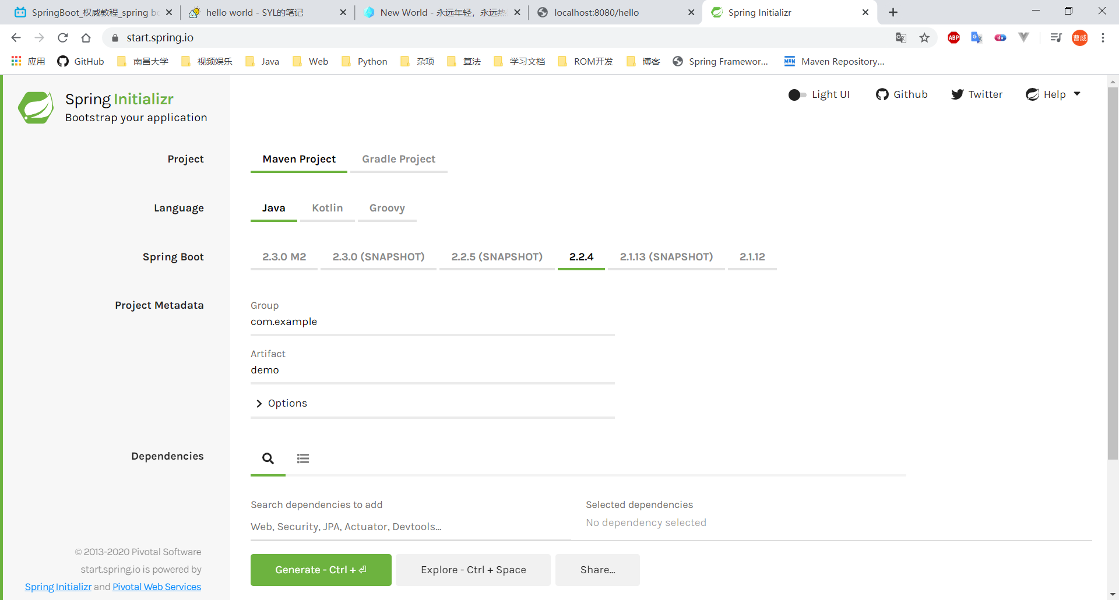This screenshot has width=1119, height=600.
Task: Expand the Help dropdown menu
Action: (x=1053, y=94)
